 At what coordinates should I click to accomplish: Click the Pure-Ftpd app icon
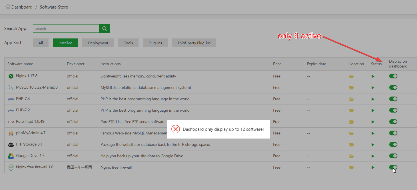[11, 122]
